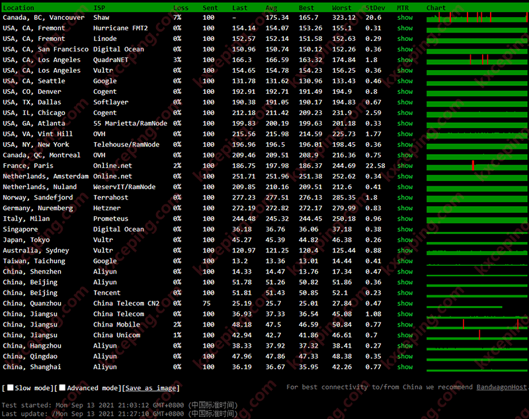This screenshot has height=419, width=529.
Task: Show MTR for Shanghai Aliyun row
Action: coord(405,367)
